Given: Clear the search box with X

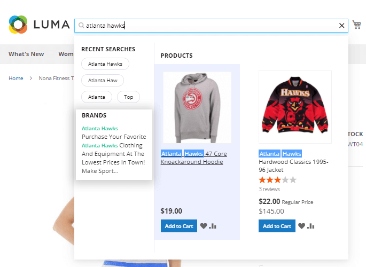Looking at the screenshot, I should 342,25.
